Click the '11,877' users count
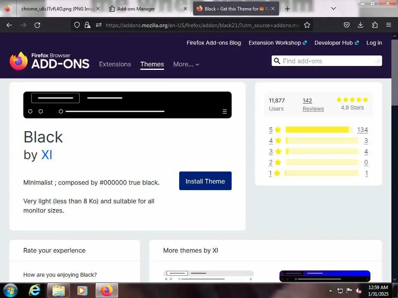Image resolution: width=398 pixels, height=298 pixels. (277, 100)
